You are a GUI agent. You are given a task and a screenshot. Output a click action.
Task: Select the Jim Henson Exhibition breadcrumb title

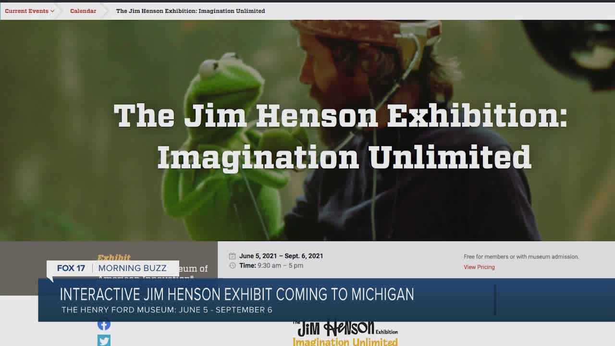point(190,11)
